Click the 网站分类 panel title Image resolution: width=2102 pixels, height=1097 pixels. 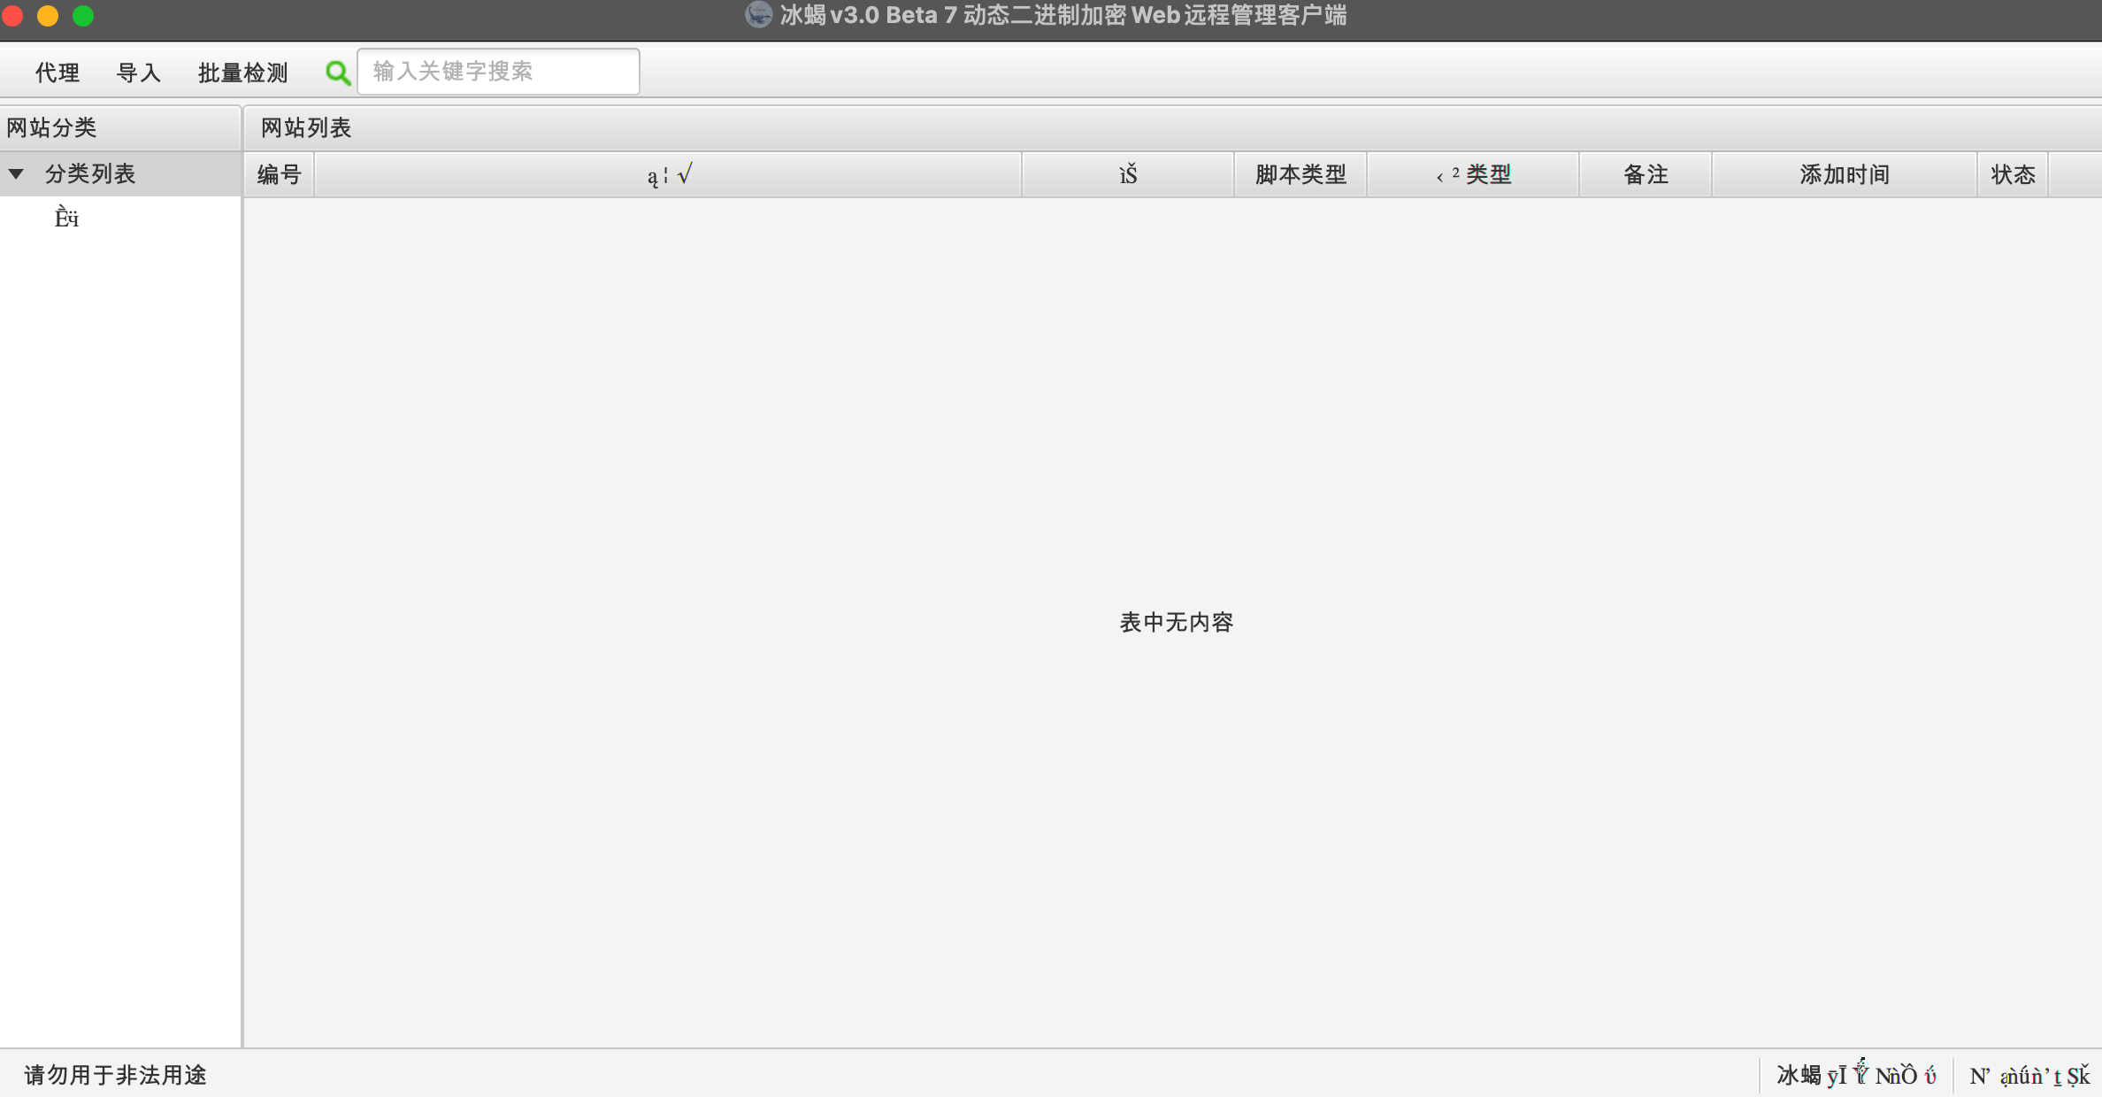click(51, 127)
